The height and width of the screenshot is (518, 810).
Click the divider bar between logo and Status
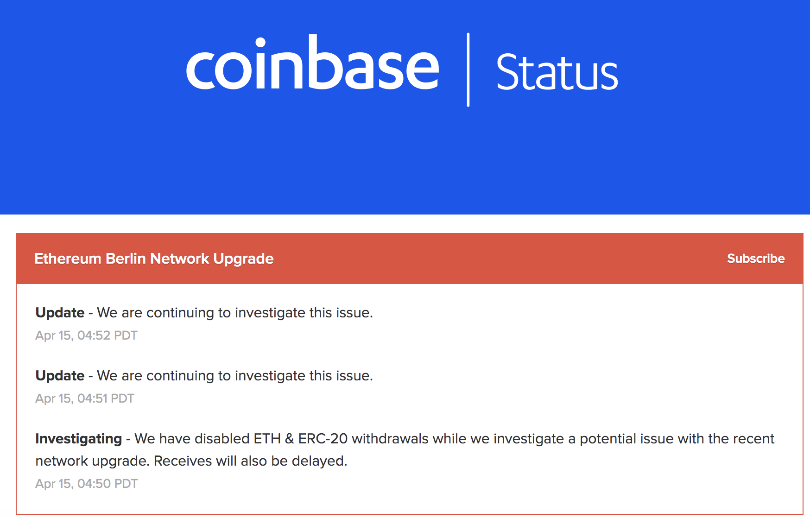tap(468, 69)
